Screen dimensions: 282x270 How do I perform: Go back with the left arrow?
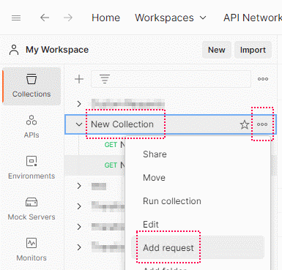45,18
